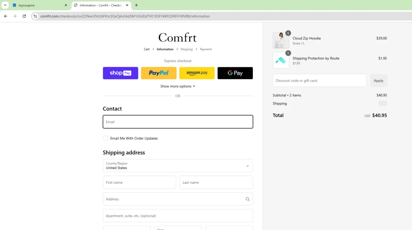Open the tab search dropdown arrow

point(5,5)
